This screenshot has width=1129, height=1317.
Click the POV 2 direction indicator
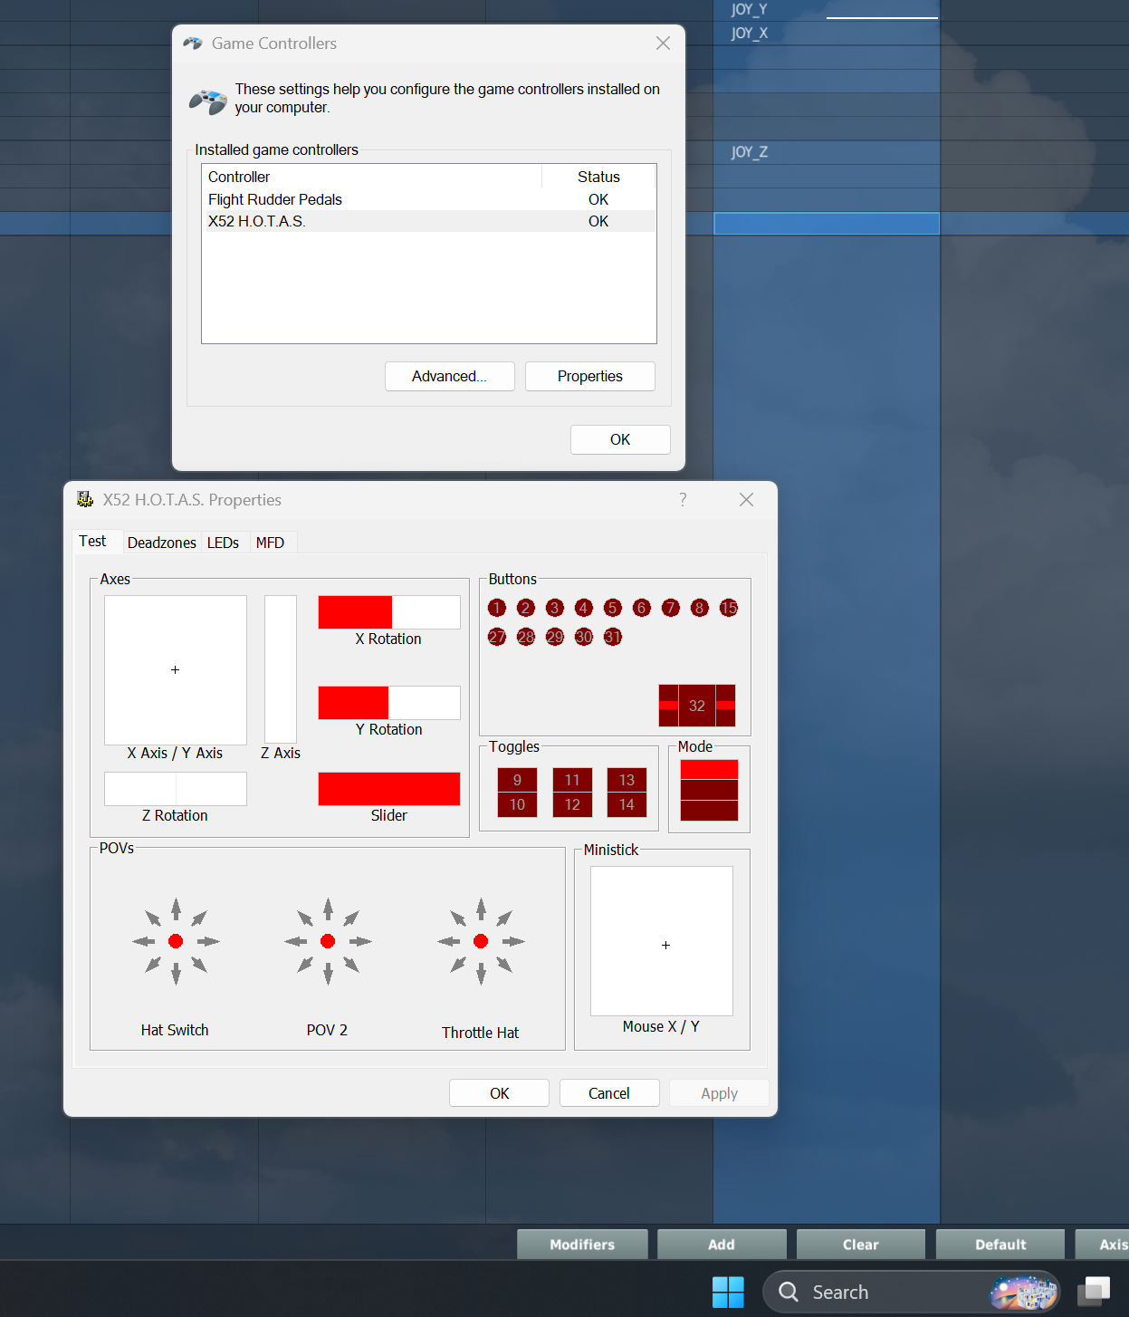pos(328,941)
